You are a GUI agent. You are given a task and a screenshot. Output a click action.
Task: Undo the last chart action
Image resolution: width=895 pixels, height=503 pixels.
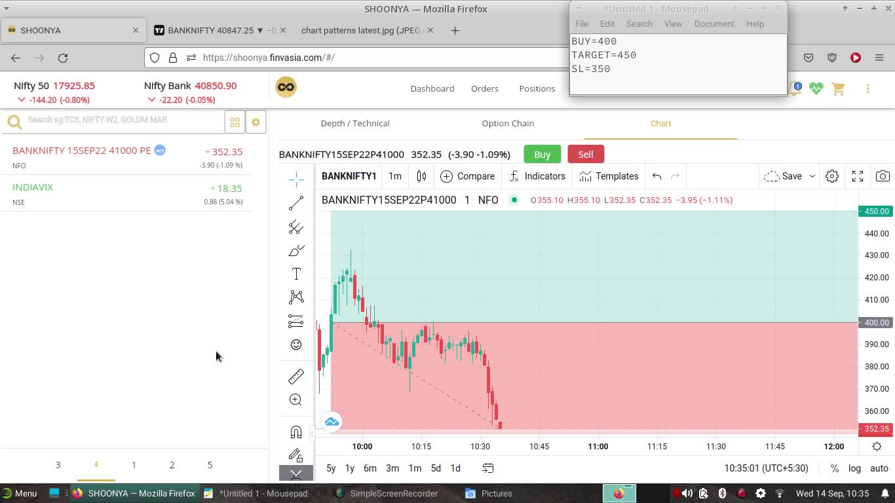click(657, 176)
